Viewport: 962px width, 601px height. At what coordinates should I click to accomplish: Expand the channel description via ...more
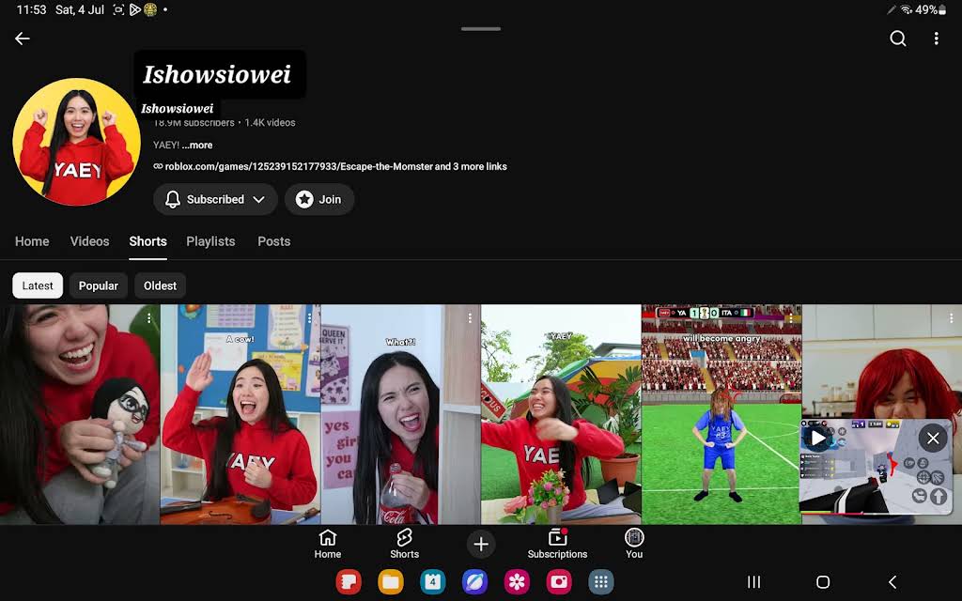[197, 146]
